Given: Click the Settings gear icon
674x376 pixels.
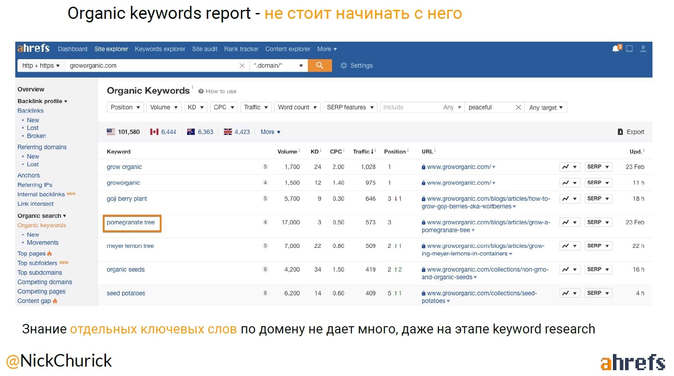Looking at the screenshot, I should (344, 65).
